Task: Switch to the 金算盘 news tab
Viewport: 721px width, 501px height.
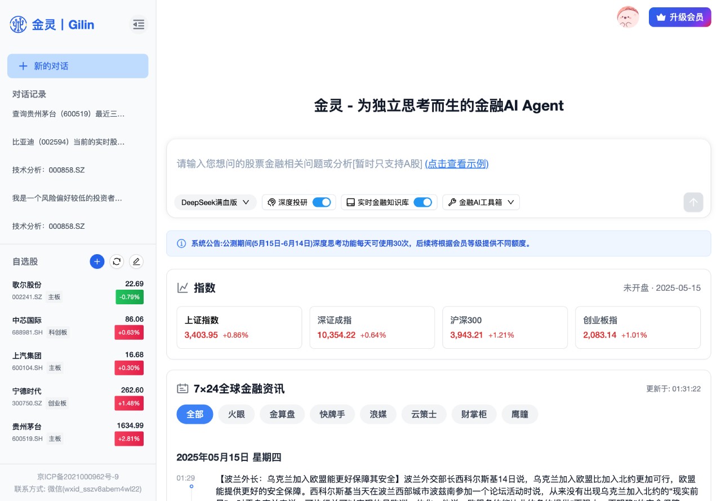Action: [282, 414]
